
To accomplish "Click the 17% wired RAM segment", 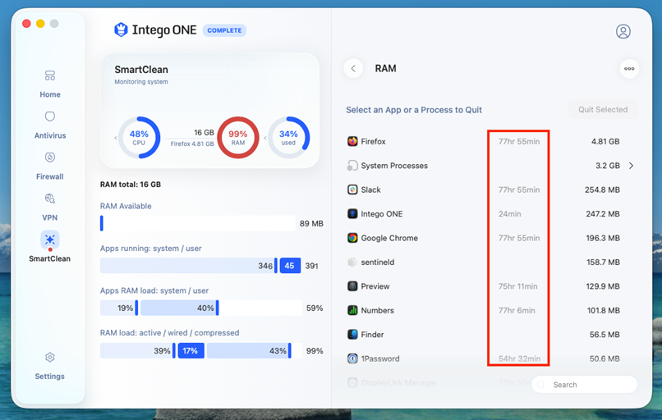I will [191, 350].
